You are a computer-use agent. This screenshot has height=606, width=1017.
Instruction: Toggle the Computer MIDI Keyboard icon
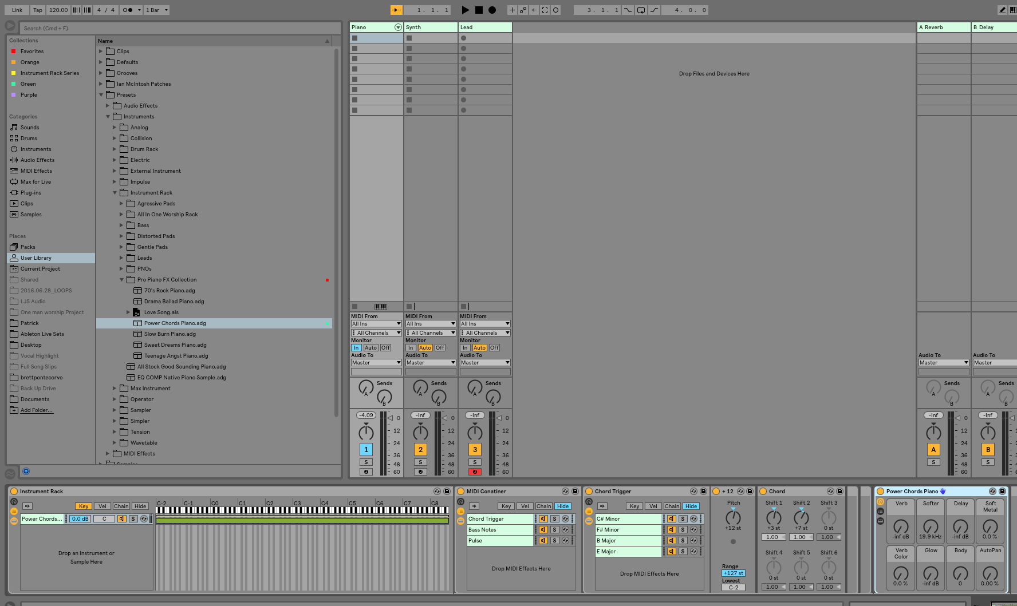coord(1013,10)
